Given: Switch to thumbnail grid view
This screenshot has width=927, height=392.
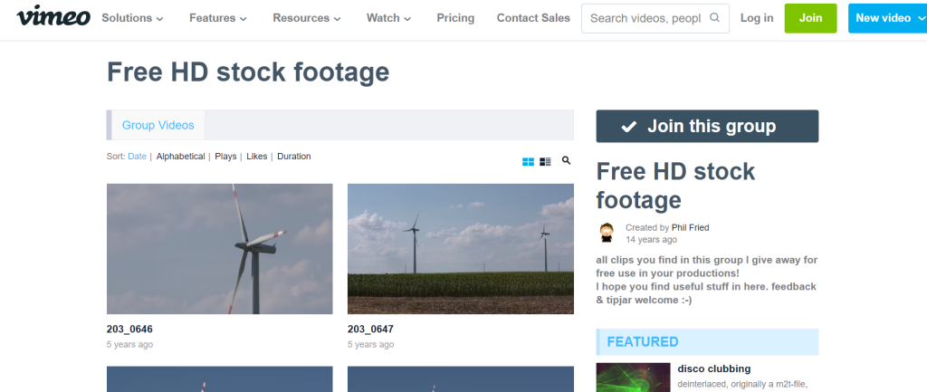Looking at the screenshot, I should 528,161.
